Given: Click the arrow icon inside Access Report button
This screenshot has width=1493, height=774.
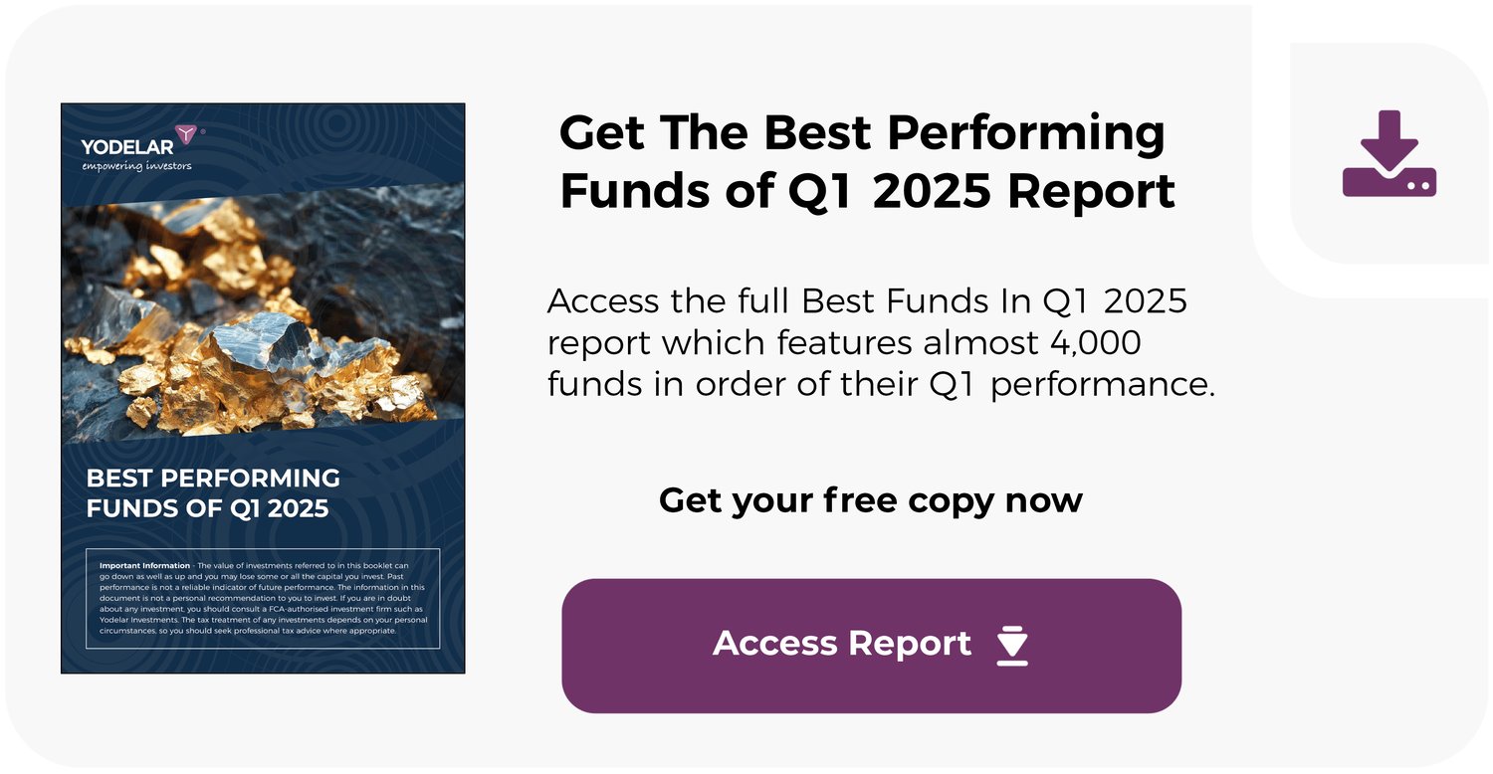Looking at the screenshot, I should coord(1012,645).
